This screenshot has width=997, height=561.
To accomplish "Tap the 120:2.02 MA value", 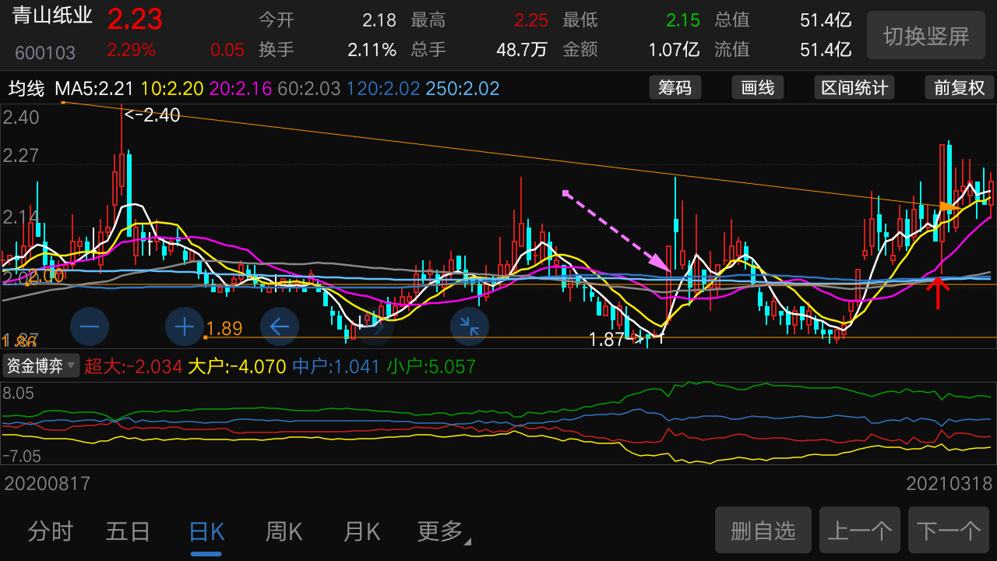I will point(385,89).
